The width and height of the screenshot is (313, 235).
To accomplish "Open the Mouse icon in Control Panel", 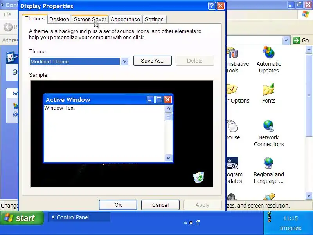I will [233, 130].
